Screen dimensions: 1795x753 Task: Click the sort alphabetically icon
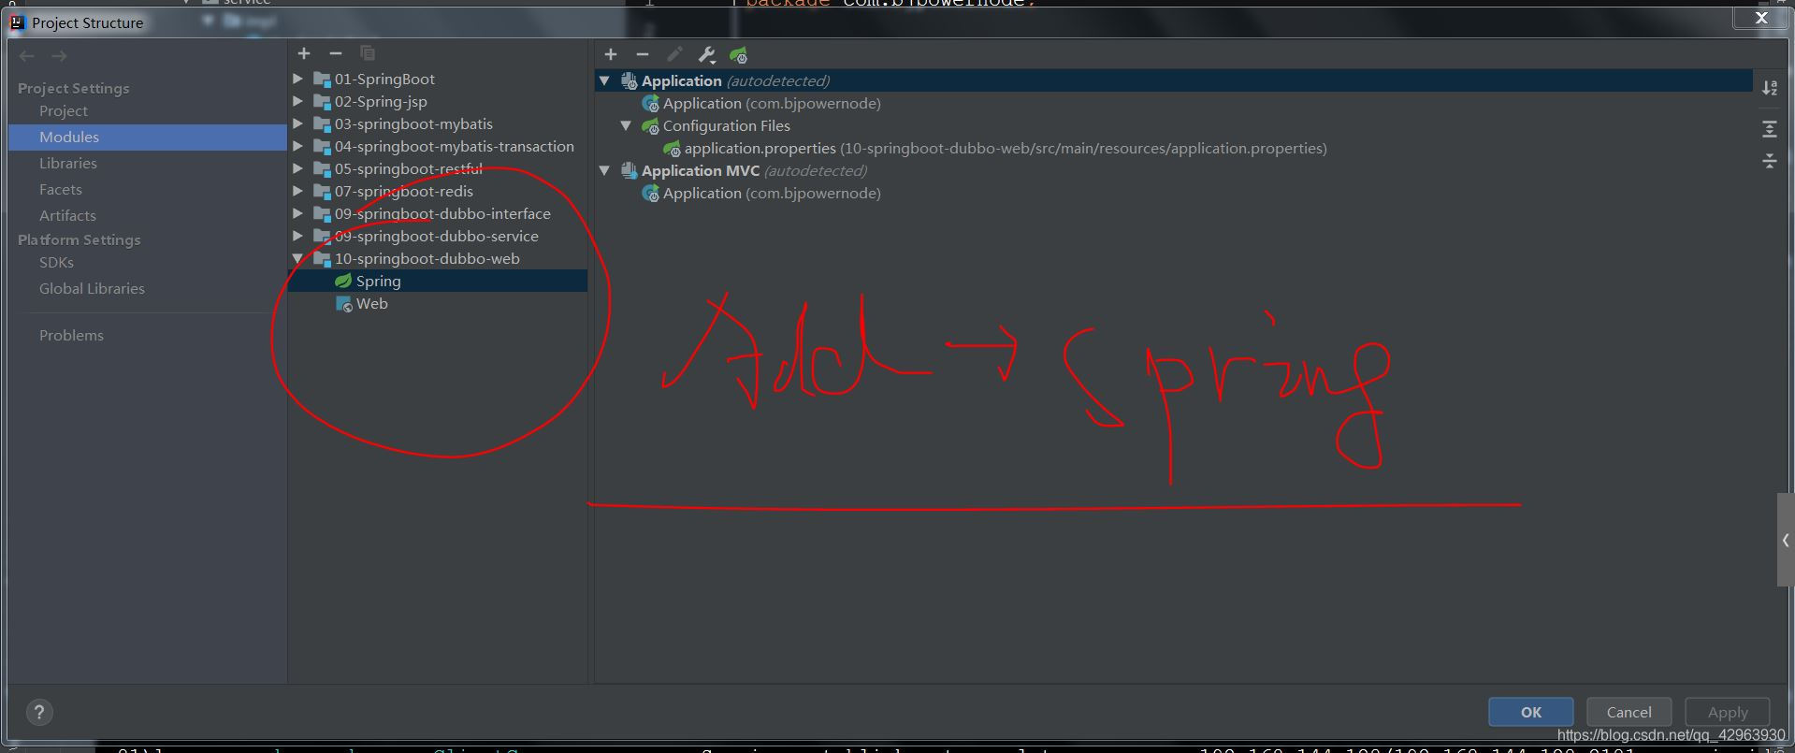tap(1770, 87)
